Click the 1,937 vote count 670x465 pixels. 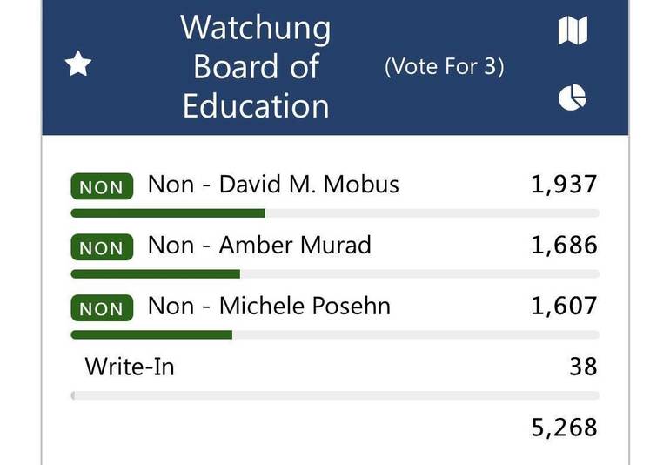(x=564, y=185)
